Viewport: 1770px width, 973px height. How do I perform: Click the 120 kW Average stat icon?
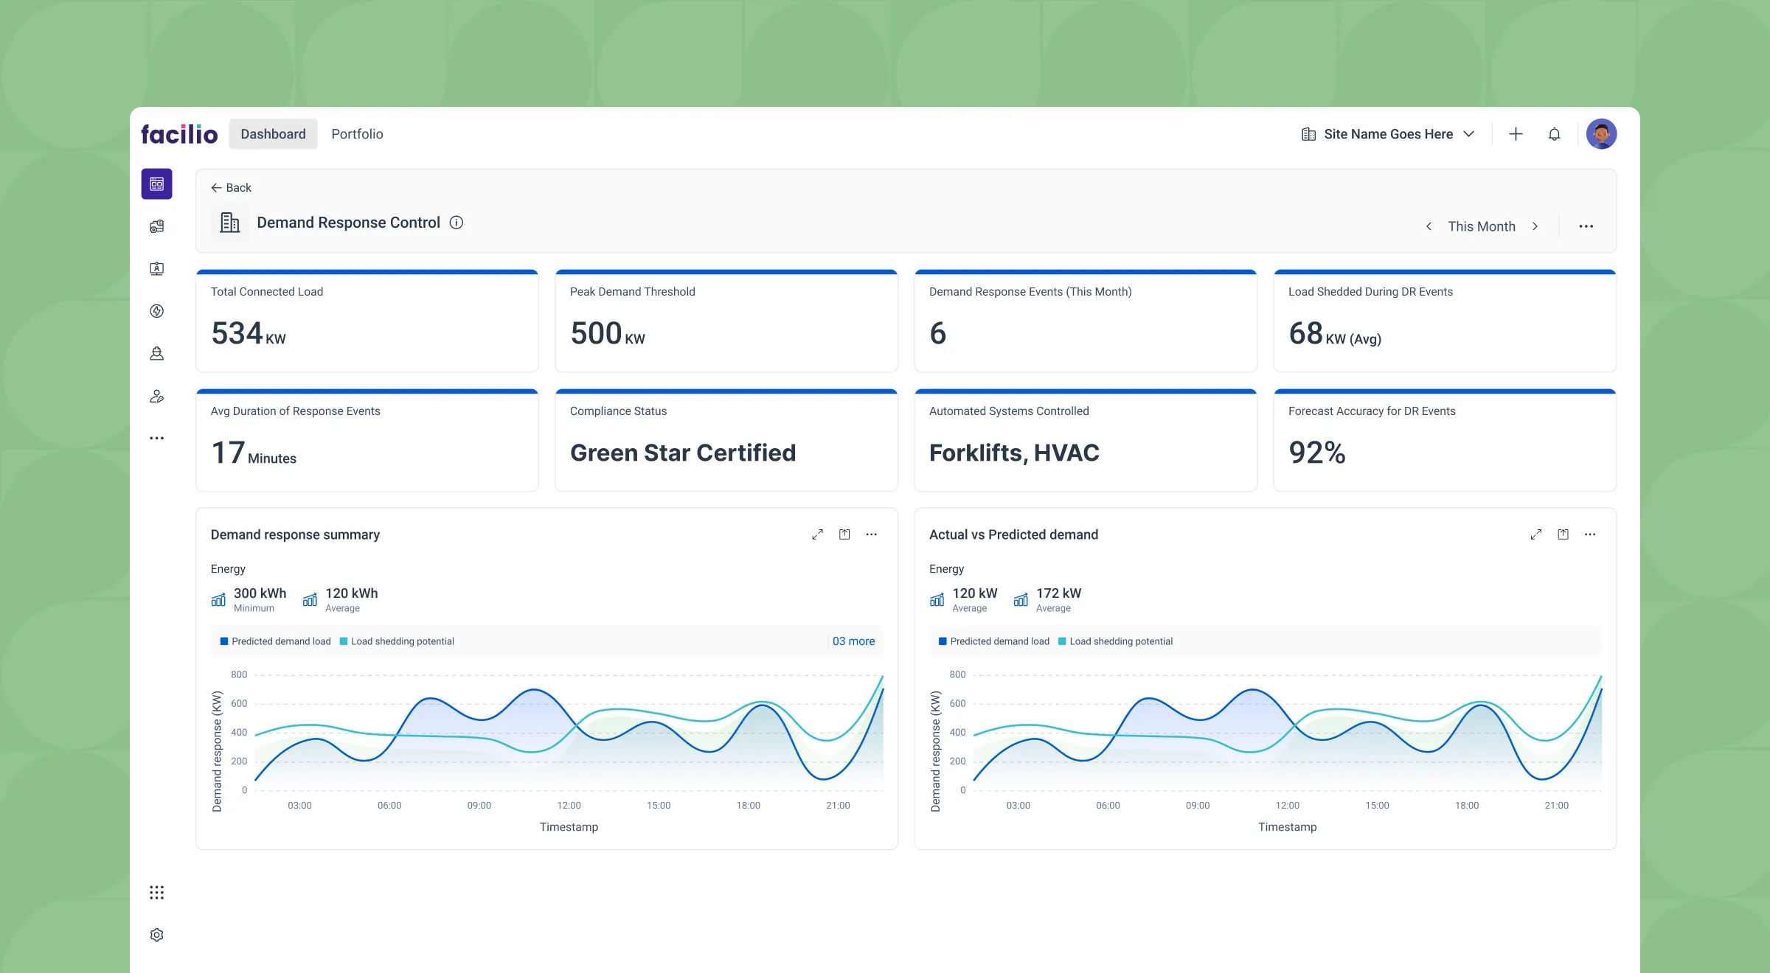pyautogui.click(x=937, y=599)
